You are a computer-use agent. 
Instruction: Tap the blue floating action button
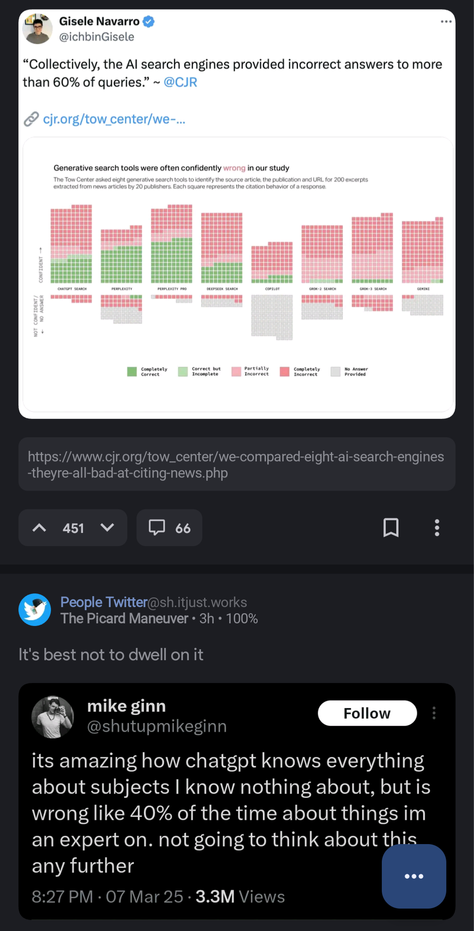click(x=414, y=876)
